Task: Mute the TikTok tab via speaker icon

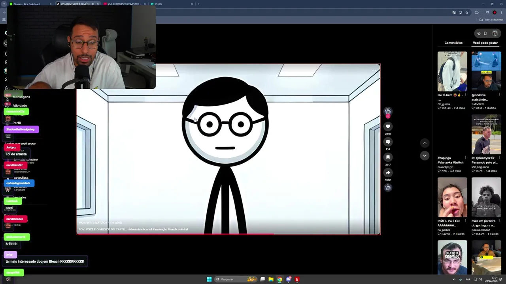Action: [93, 4]
